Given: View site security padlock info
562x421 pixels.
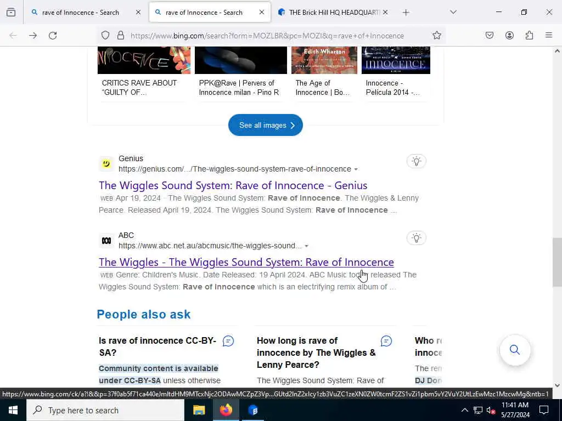Looking at the screenshot, I should (x=121, y=36).
